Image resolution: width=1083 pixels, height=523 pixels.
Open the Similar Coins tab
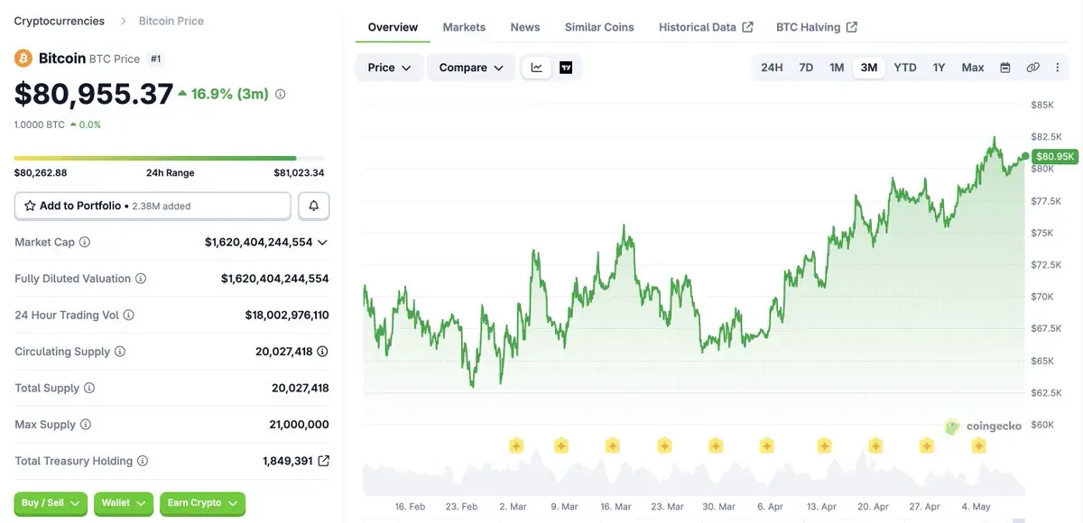(599, 27)
